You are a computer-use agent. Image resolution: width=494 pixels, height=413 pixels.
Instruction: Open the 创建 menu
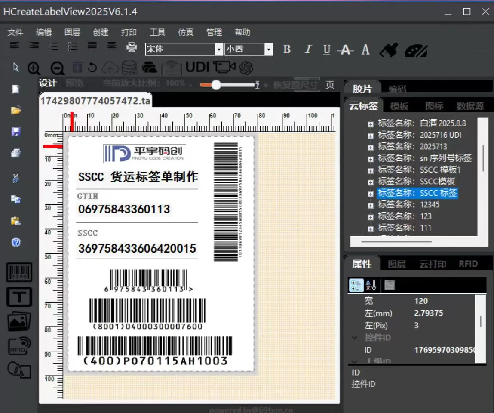pos(101,32)
